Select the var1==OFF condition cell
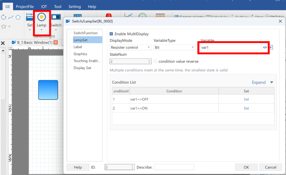 (174, 99)
